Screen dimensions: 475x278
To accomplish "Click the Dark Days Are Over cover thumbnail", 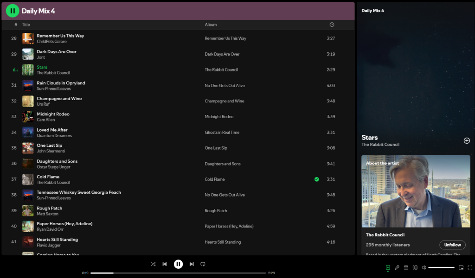I will point(28,54).
